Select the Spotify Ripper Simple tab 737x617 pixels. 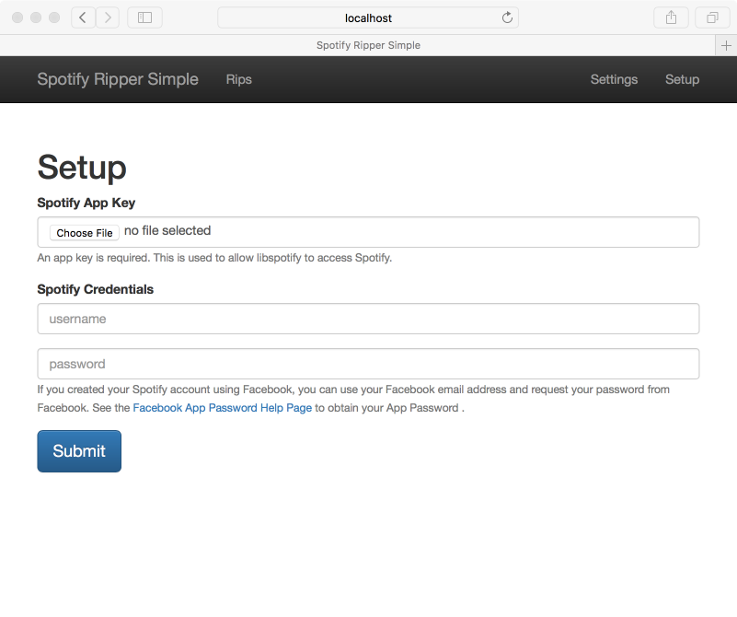tap(358, 46)
